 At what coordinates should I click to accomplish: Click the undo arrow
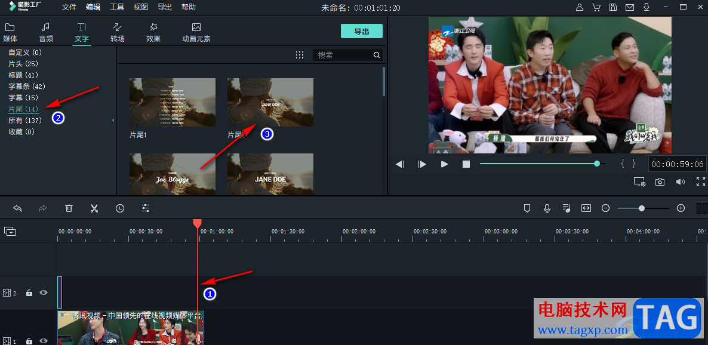17,208
